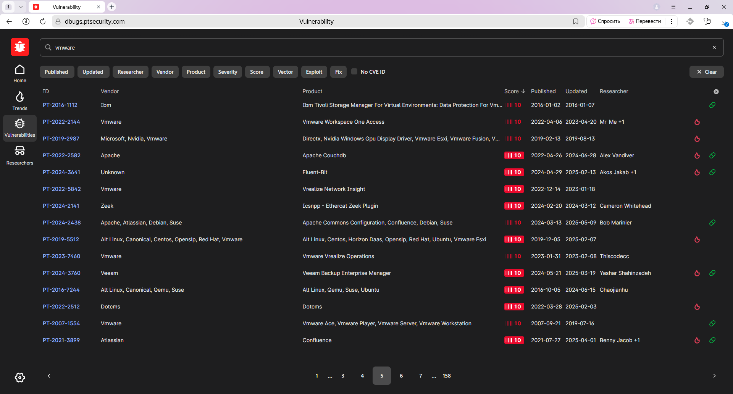The width and height of the screenshot is (733, 394).
Task: Go back in browser history
Action: pos(9,21)
